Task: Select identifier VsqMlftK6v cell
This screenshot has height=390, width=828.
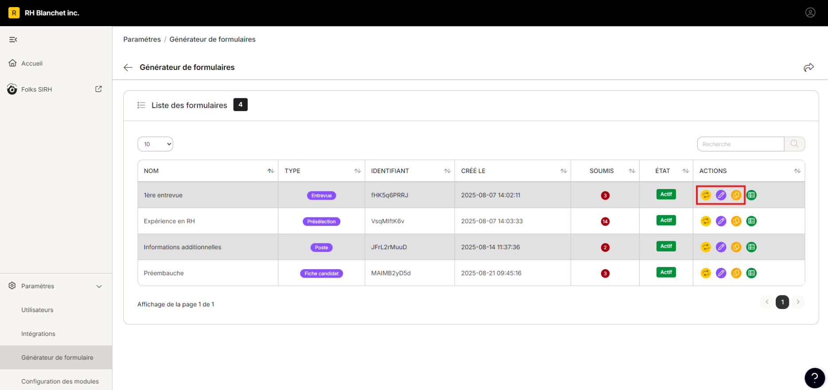Action: (410, 221)
